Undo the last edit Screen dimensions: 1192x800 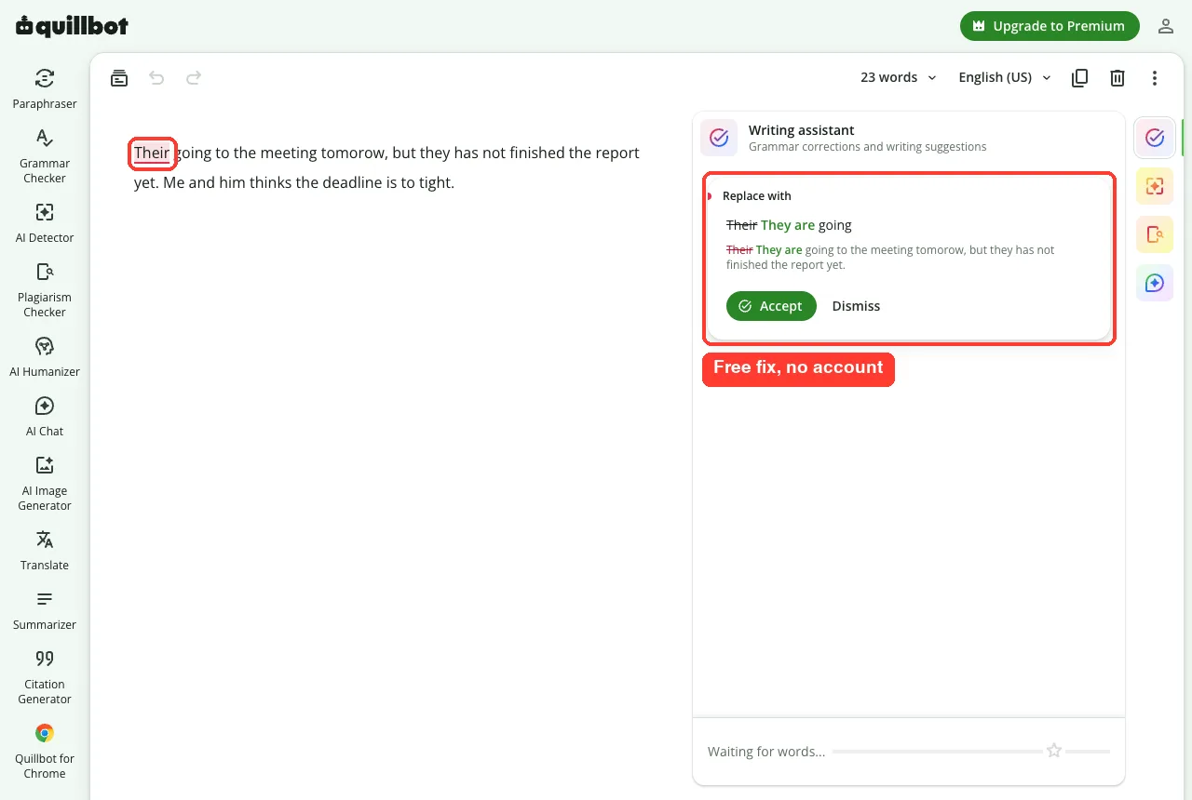[x=156, y=78]
